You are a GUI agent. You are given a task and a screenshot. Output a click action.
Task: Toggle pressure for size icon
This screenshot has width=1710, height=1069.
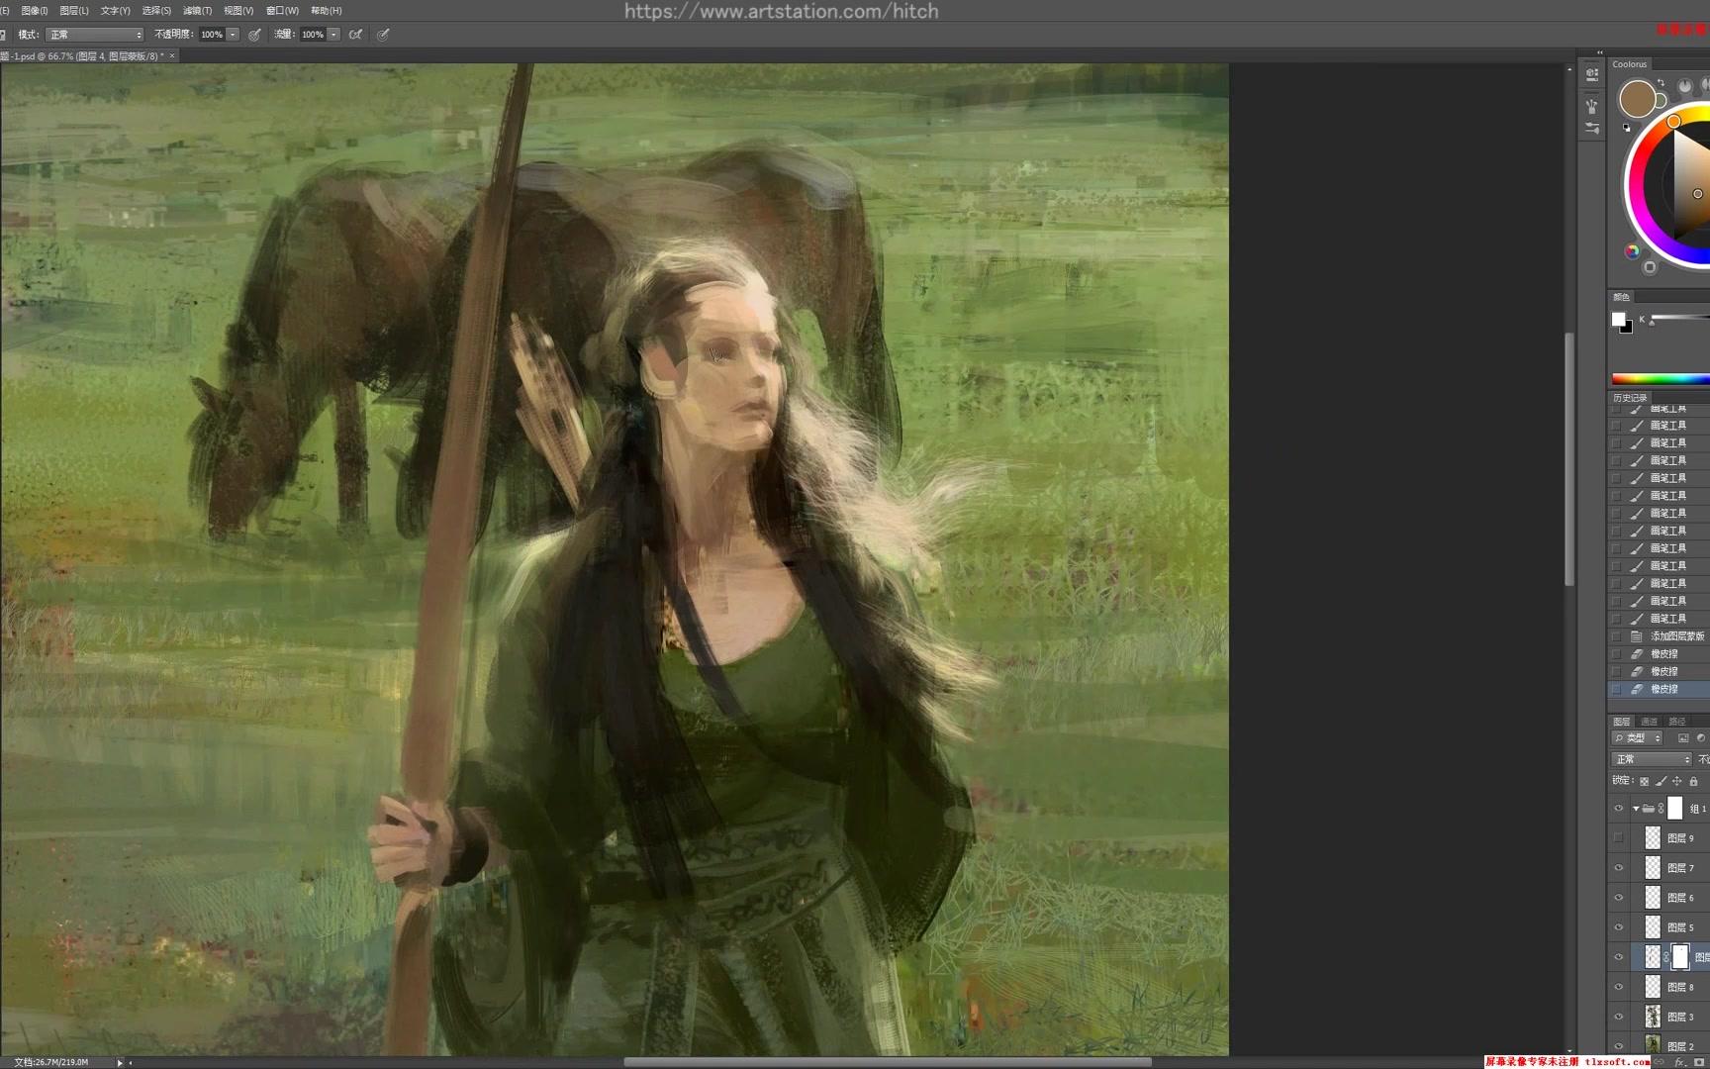[384, 35]
